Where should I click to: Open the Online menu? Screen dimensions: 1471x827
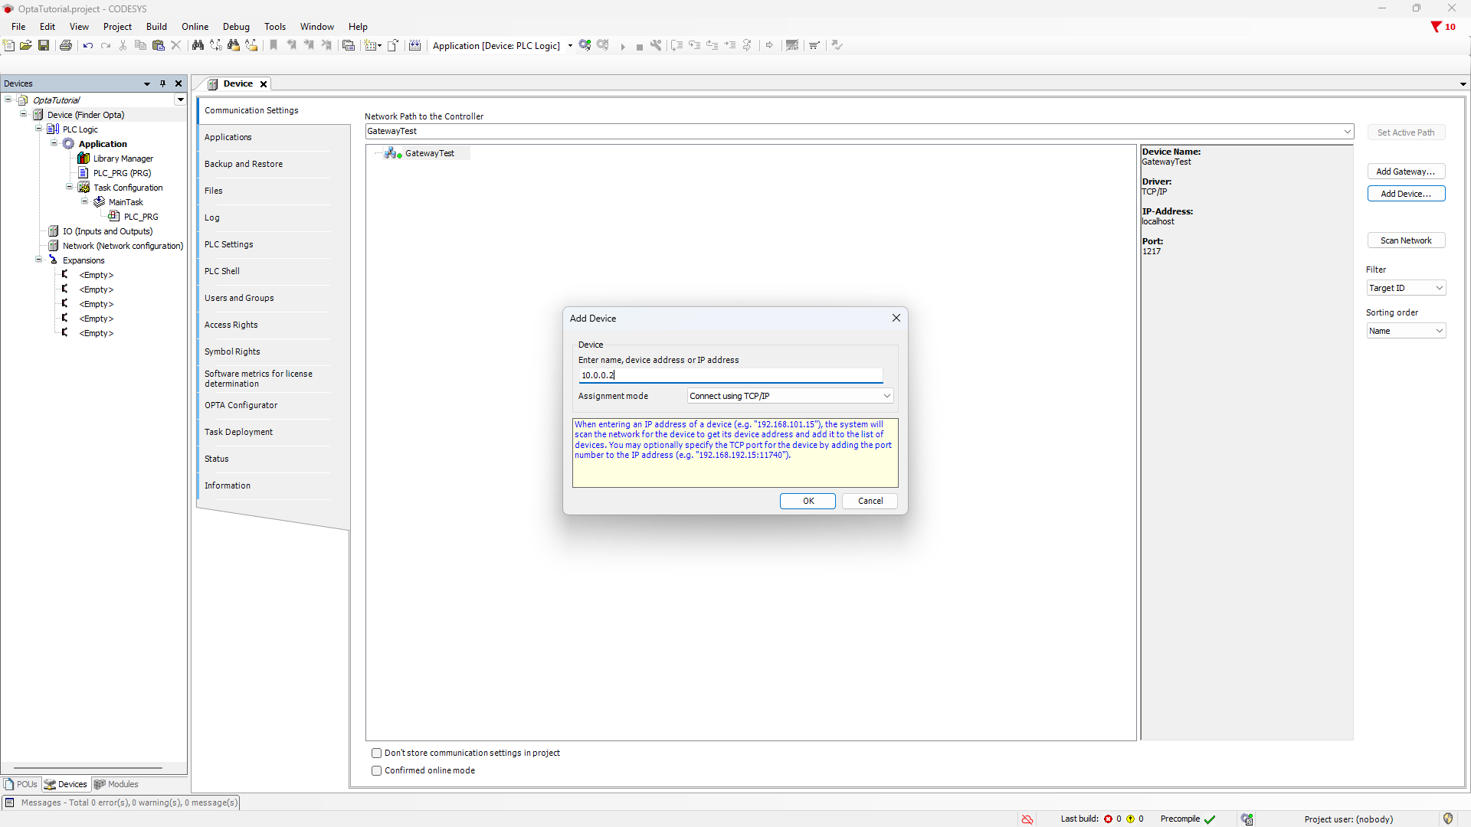point(195,27)
